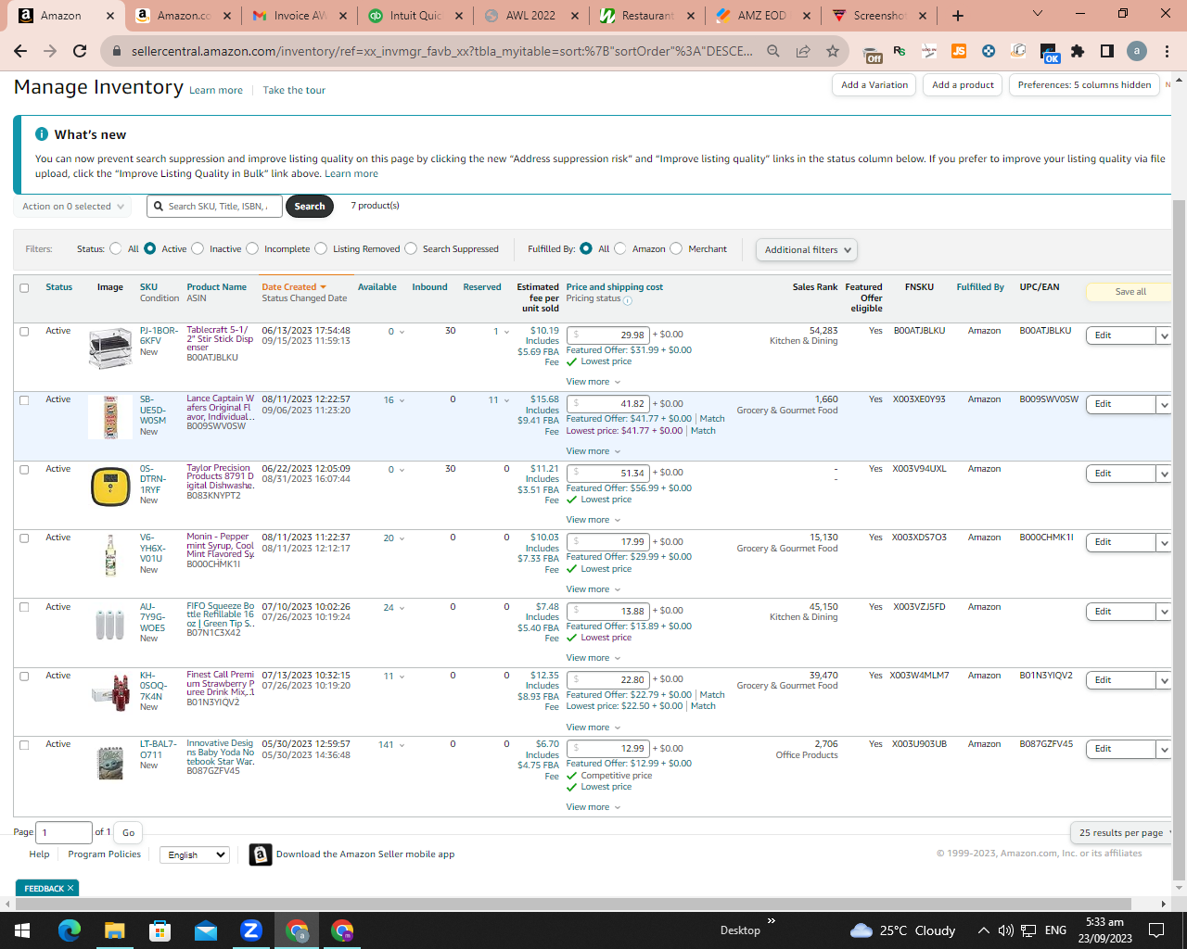
Task: Expand View more under FIFO Squeeze Bottle pricing
Action: [x=593, y=658]
